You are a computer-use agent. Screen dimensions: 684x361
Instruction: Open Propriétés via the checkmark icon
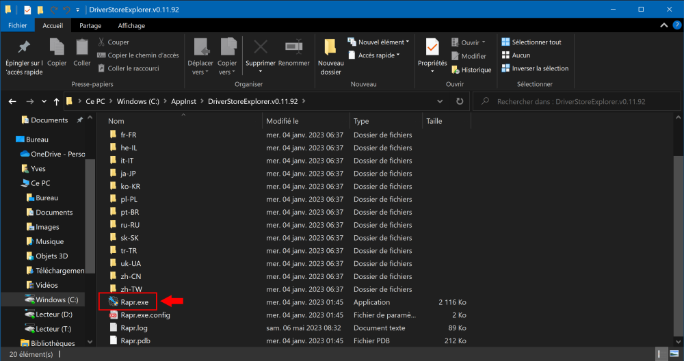432,47
